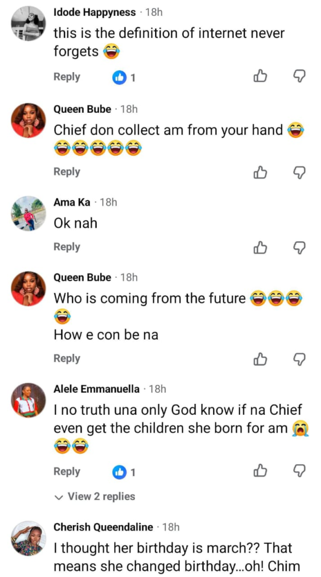Reply to Ama Ka's comment
The width and height of the screenshot is (321, 577).
pyautogui.click(x=67, y=247)
